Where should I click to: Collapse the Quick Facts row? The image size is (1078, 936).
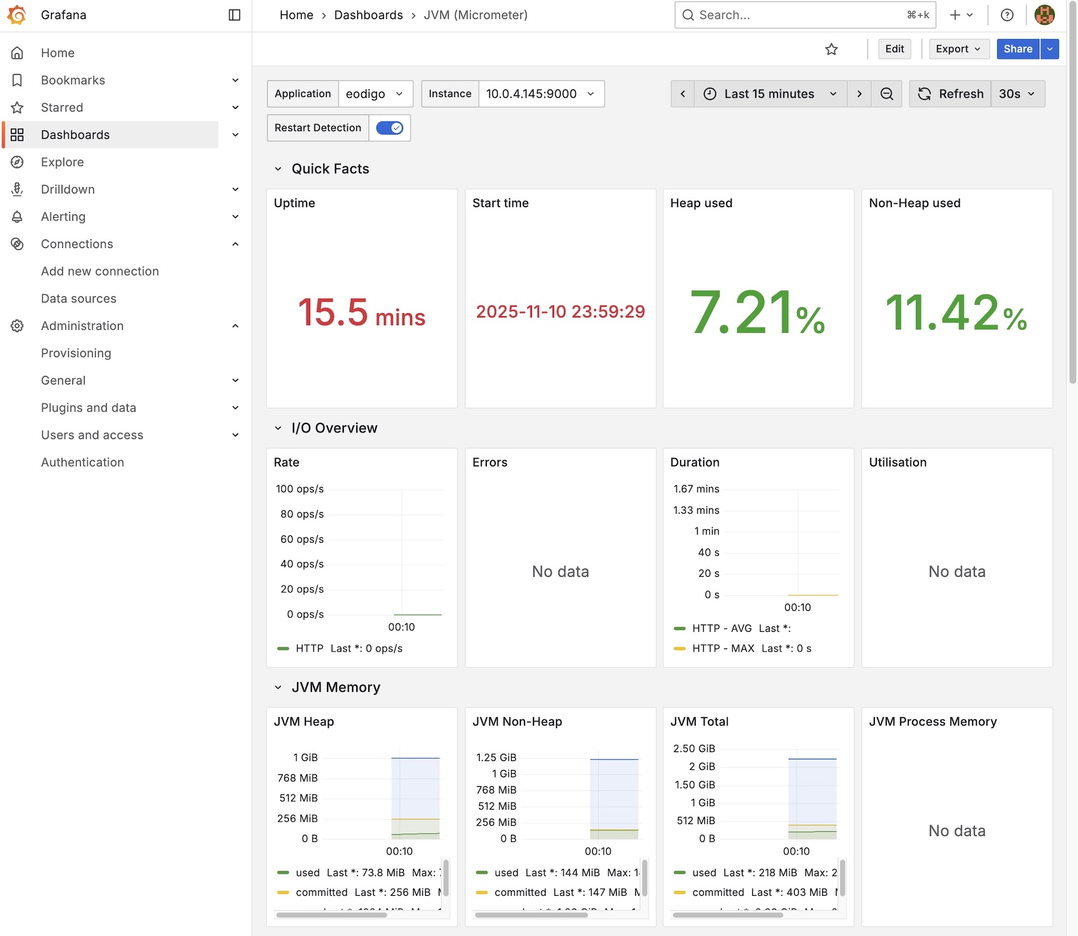pos(278,169)
